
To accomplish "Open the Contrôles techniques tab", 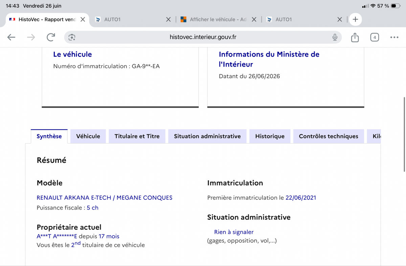I will pyautogui.click(x=329, y=136).
